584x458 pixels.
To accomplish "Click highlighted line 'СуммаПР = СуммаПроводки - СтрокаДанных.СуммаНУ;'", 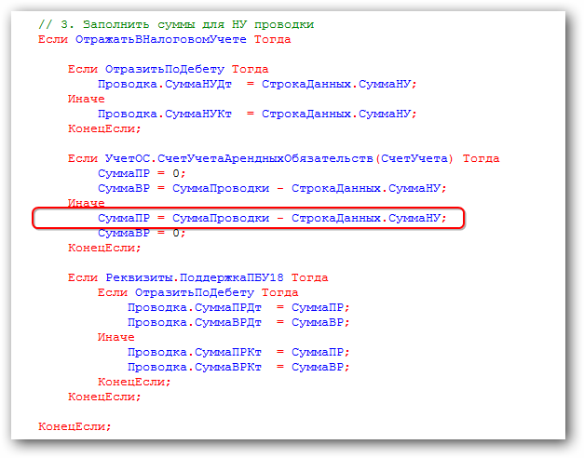I will tap(272, 218).
